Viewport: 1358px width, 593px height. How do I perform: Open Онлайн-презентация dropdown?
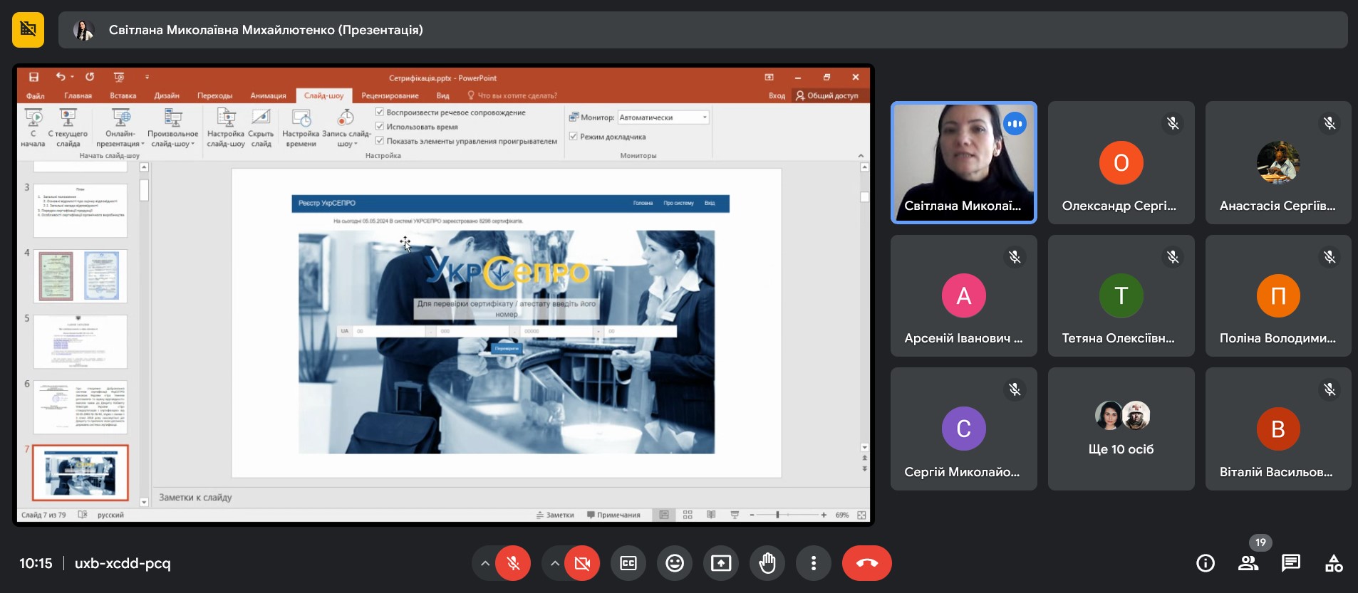coord(120,128)
